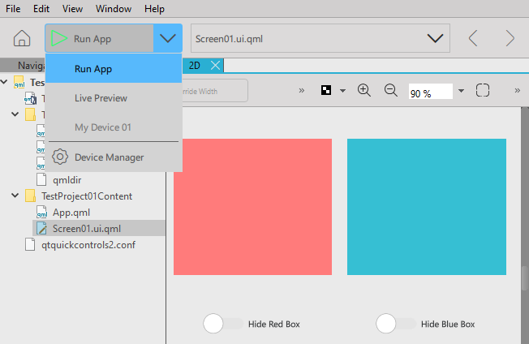Click the canvas background color icon
The image size is (529, 344).
pyautogui.click(x=326, y=90)
